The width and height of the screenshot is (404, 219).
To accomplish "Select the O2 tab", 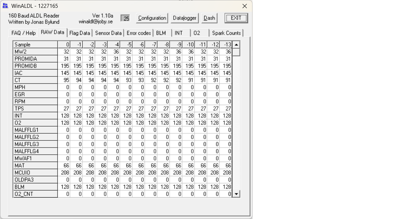I will pyautogui.click(x=197, y=33).
